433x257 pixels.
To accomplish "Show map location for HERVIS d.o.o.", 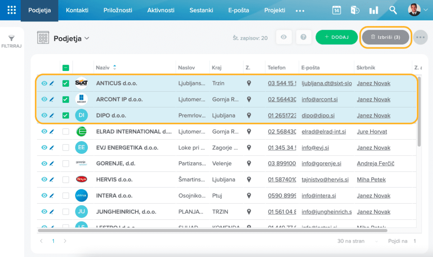I will click(249, 179).
